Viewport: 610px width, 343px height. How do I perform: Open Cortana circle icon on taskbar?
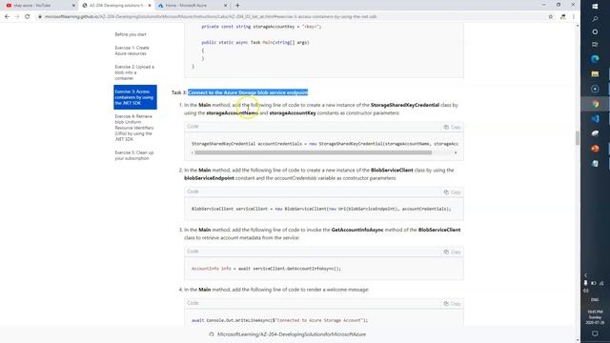(595, 31)
